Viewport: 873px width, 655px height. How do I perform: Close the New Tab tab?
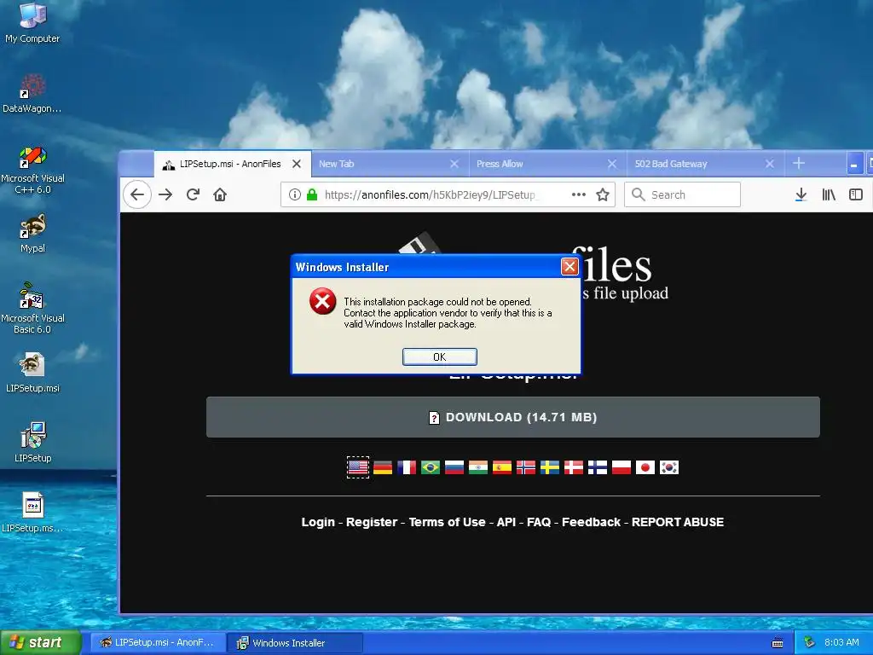tap(454, 164)
